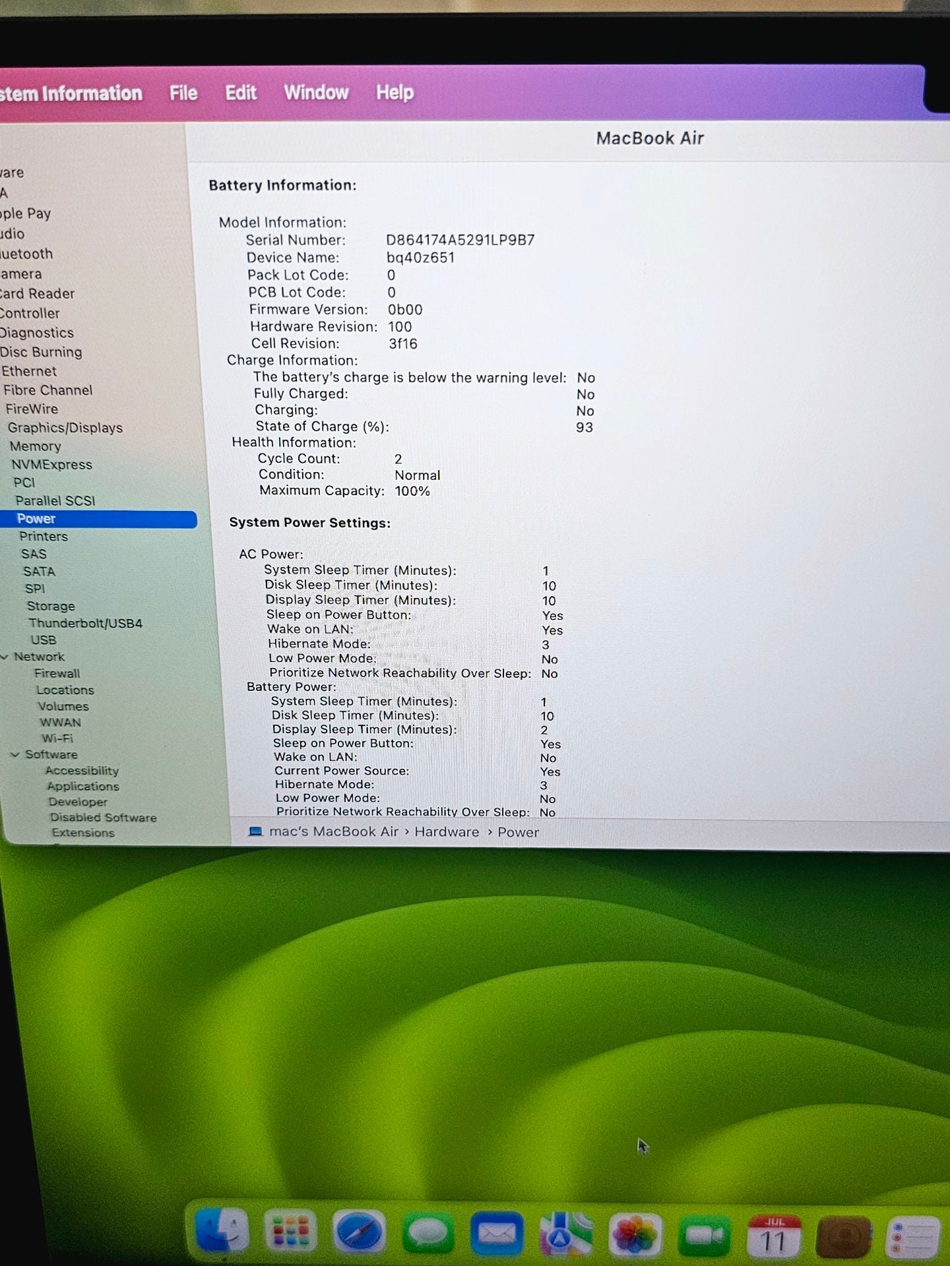Select Accessibility under Software
This screenshot has height=1266, width=950.
click(x=82, y=771)
